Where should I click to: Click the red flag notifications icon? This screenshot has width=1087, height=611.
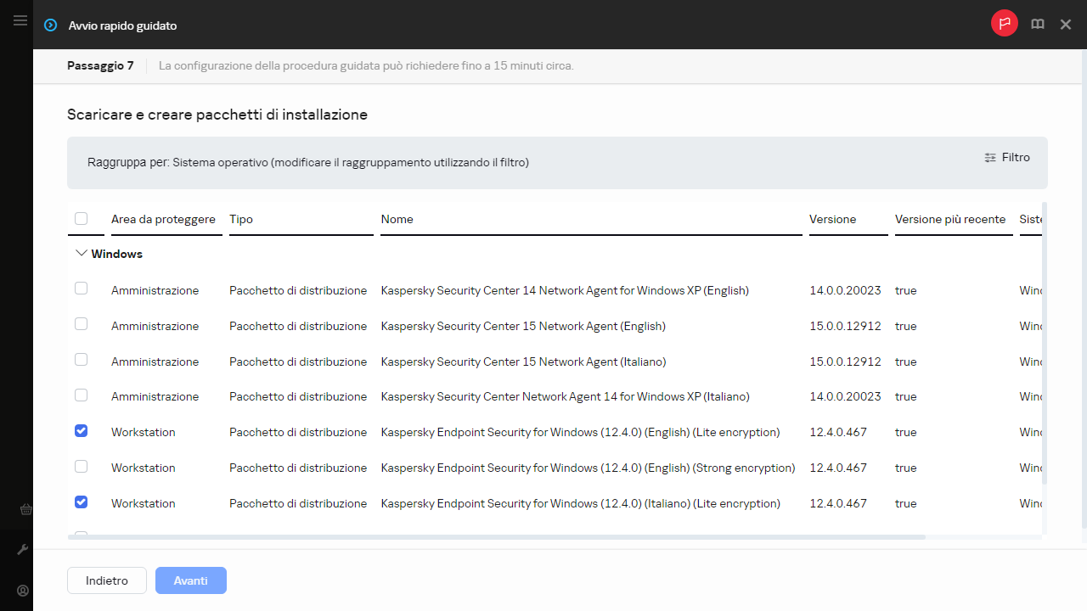click(1004, 24)
